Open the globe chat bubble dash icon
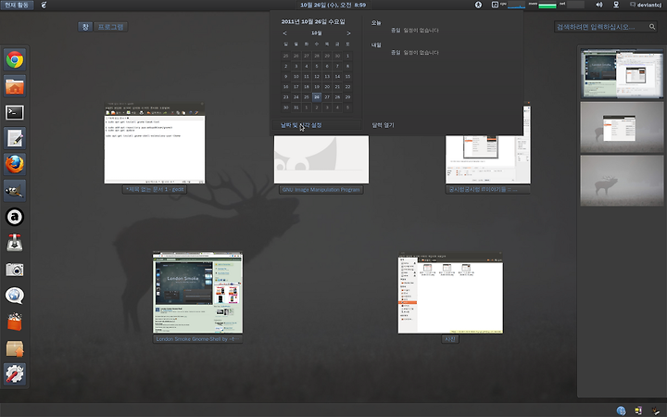 [x=15, y=296]
